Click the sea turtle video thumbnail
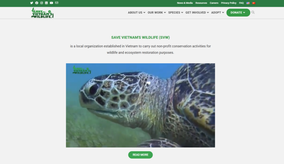The height and width of the screenshot is (164, 284). pos(140,105)
